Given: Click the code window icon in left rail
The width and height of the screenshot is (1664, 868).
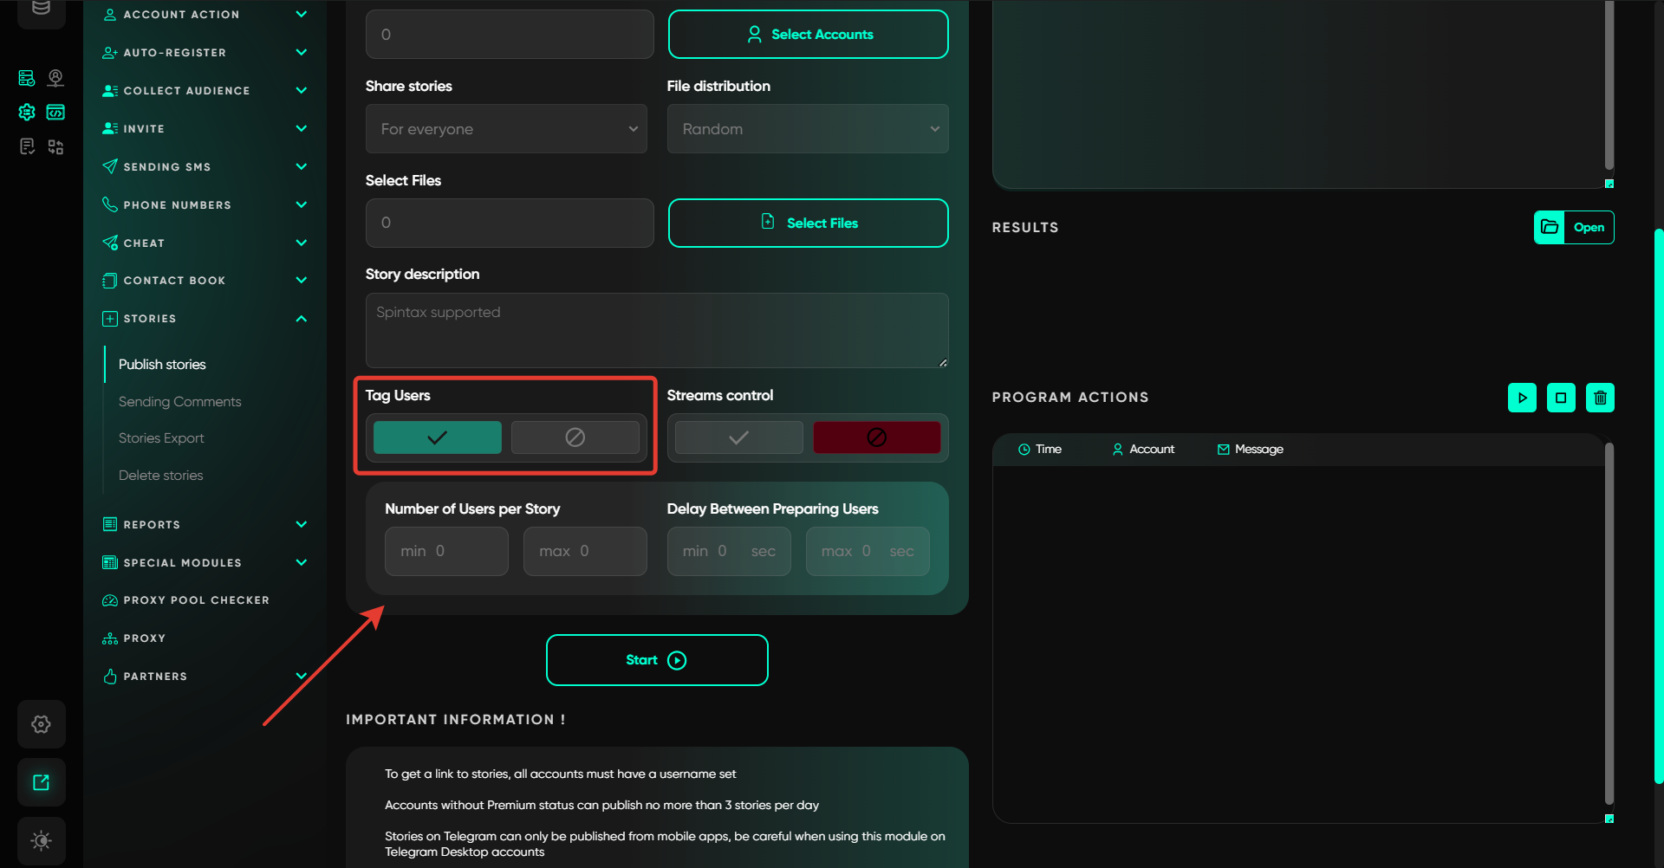Looking at the screenshot, I should pyautogui.click(x=55, y=113).
